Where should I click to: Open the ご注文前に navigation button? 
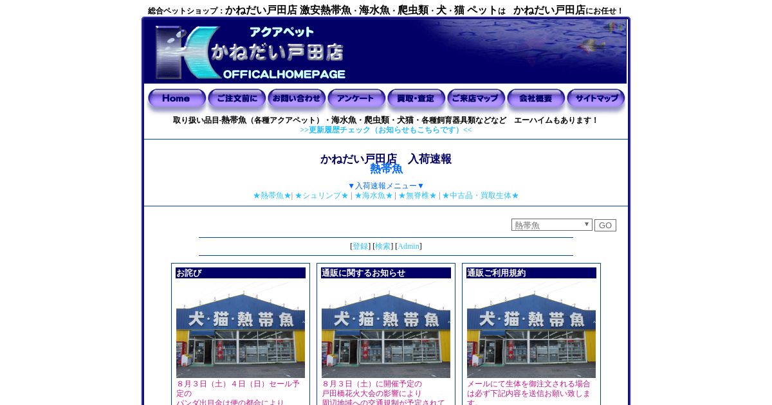(x=237, y=100)
